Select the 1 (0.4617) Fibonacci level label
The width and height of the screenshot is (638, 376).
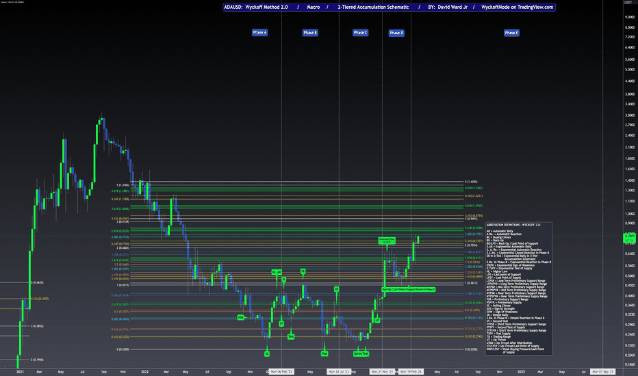coord(471,283)
